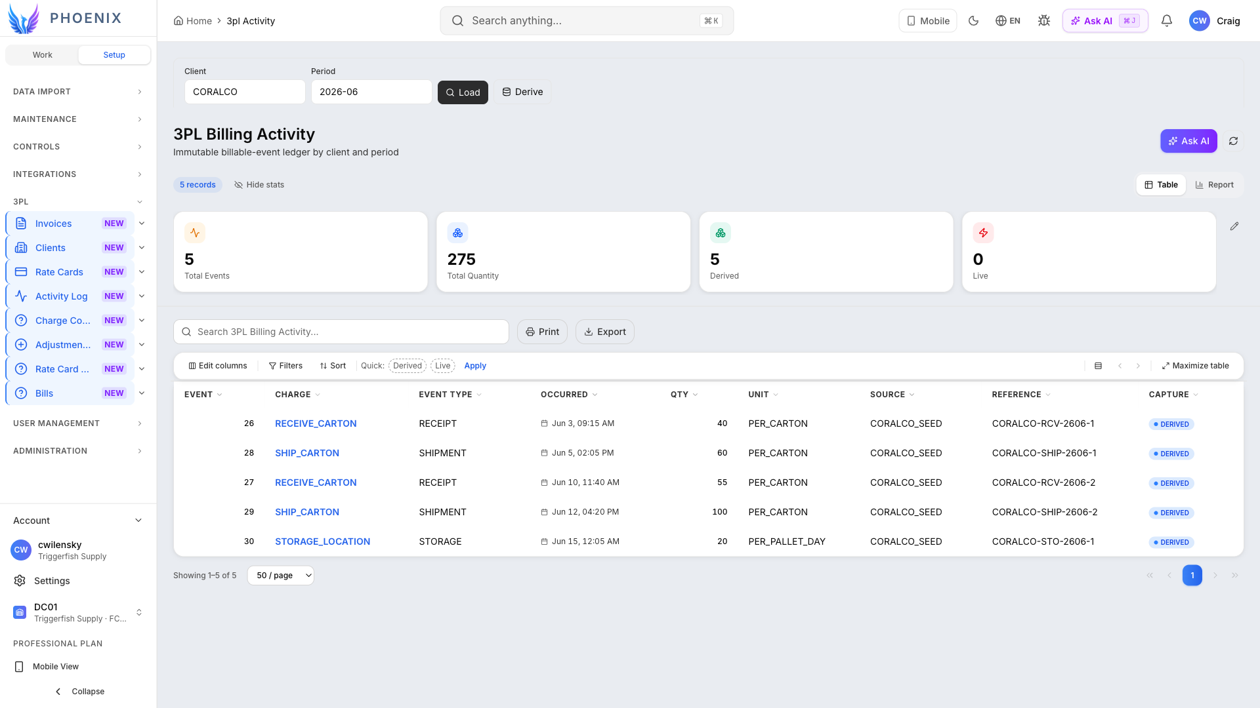Expand the Data Import section

(78, 92)
